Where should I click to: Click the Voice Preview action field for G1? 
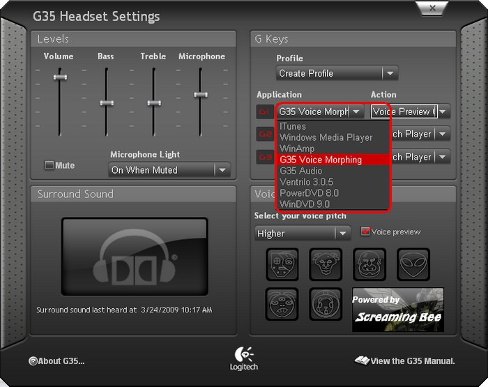(x=404, y=112)
